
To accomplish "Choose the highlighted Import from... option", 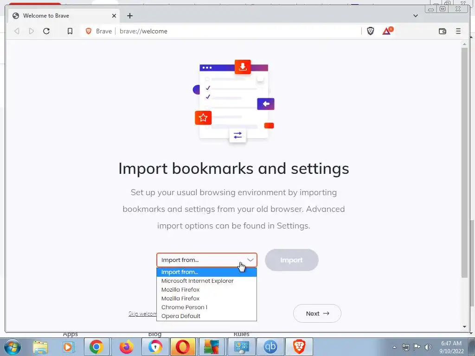I will point(206,272).
